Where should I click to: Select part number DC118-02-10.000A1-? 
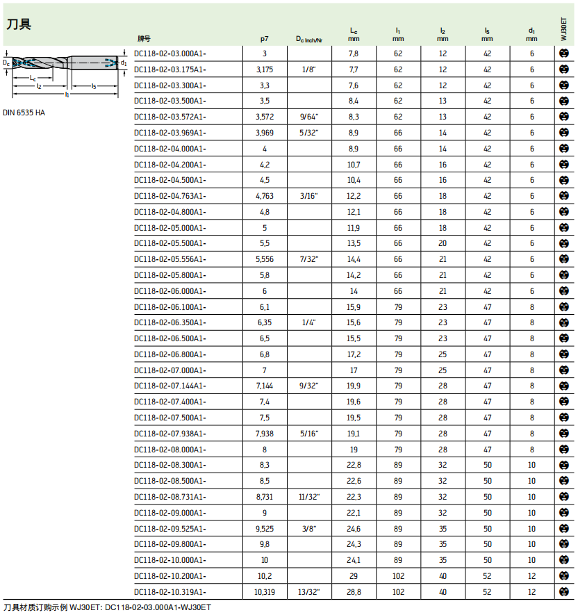[170, 560]
